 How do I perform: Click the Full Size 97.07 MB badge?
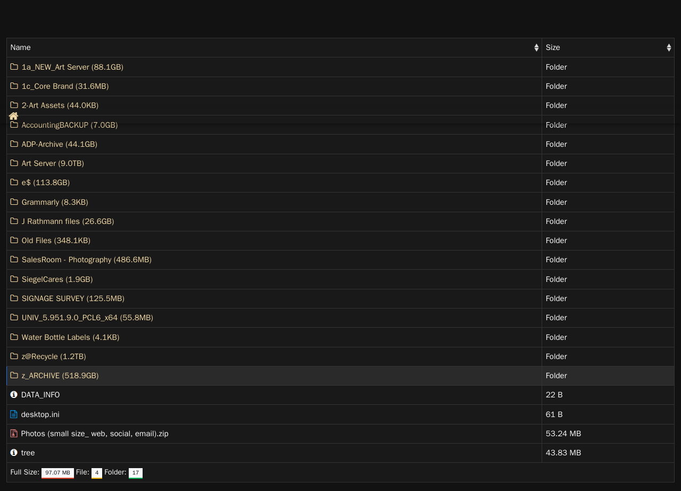click(57, 472)
